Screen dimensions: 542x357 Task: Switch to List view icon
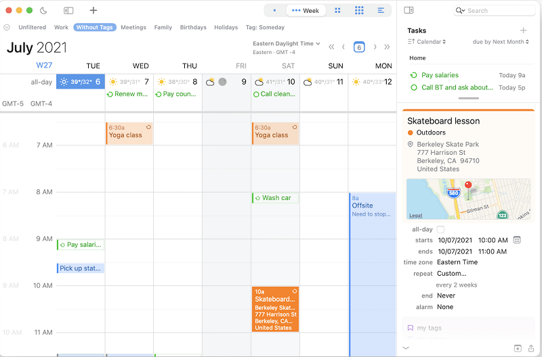(x=381, y=10)
